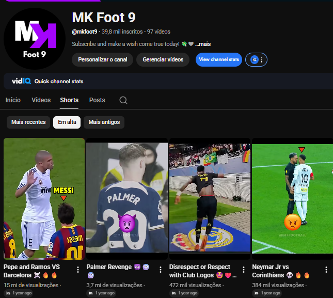Click the @mkfoot9 channel handle
This screenshot has height=298, width=333.
pyautogui.click(x=85, y=32)
